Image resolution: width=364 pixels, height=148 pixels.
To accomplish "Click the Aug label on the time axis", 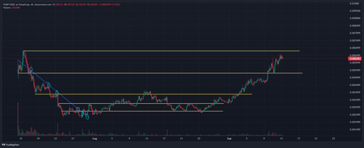I will point(95,139).
